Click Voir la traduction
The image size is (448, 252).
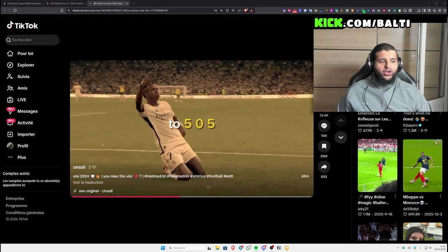point(88,182)
